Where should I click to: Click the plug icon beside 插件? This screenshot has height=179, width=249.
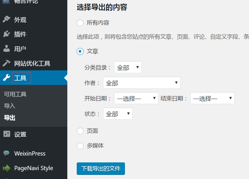[x=6, y=34]
